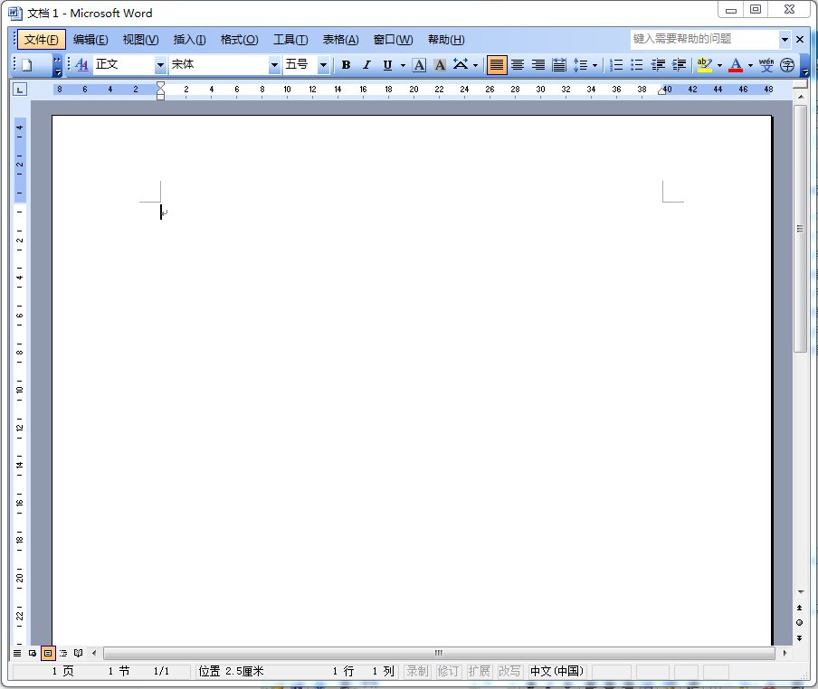This screenshot has width=818, height=689.
Task: Toggle justified alignment button
Action: (x=497, y=65)
